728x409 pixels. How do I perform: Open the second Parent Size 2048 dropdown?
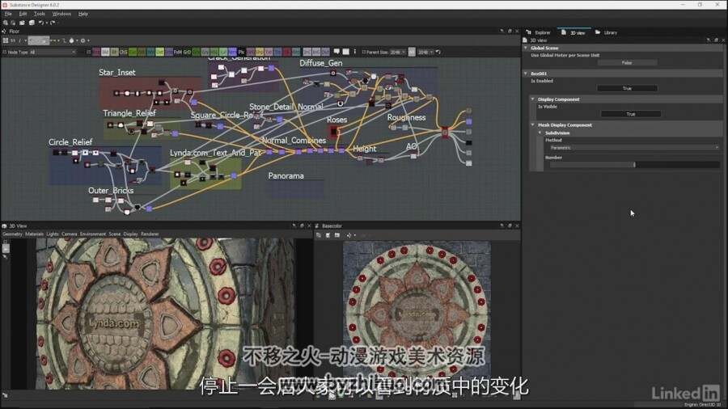pos(425,53)
